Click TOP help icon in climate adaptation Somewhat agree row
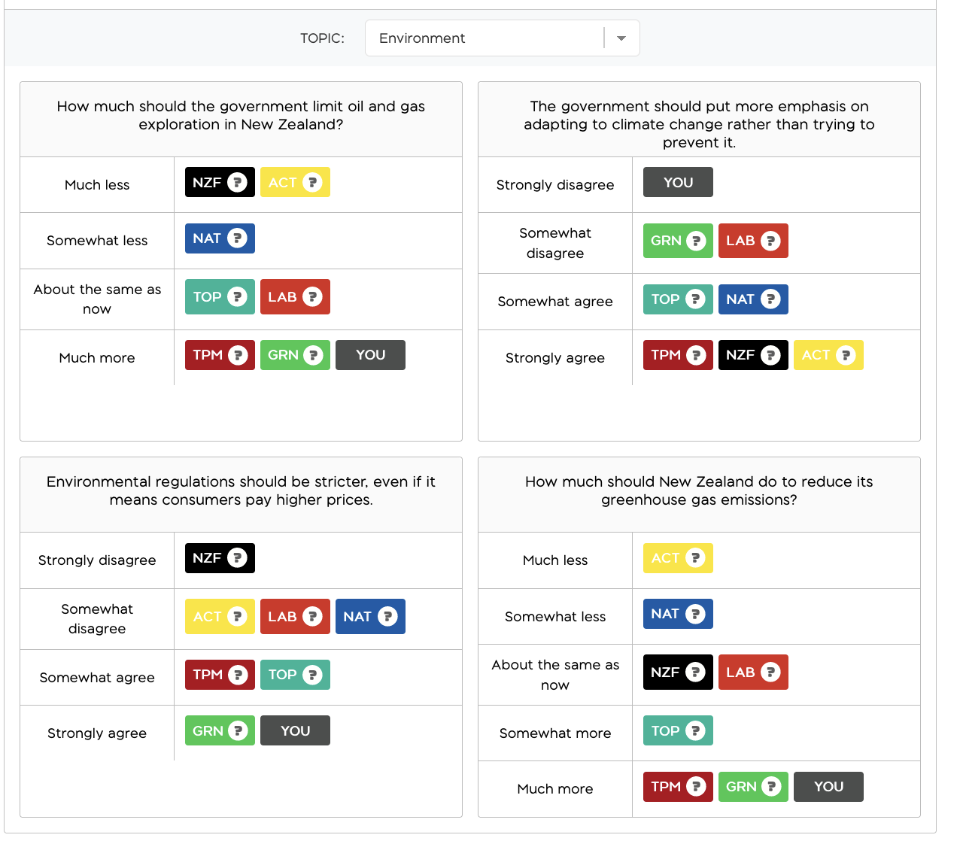The width and height of the screenshot is (960, 850). click(695, 299)
